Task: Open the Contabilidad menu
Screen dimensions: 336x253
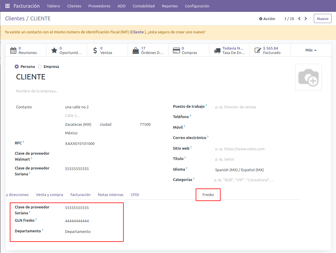Action: (144, 6)
